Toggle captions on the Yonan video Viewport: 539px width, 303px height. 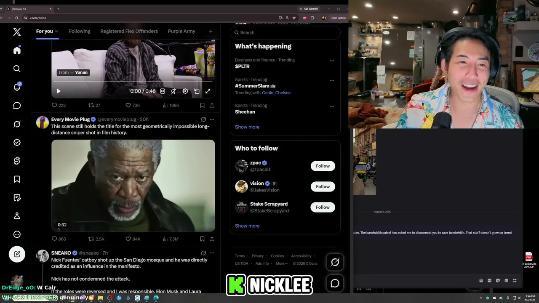(x=163, y=91)
